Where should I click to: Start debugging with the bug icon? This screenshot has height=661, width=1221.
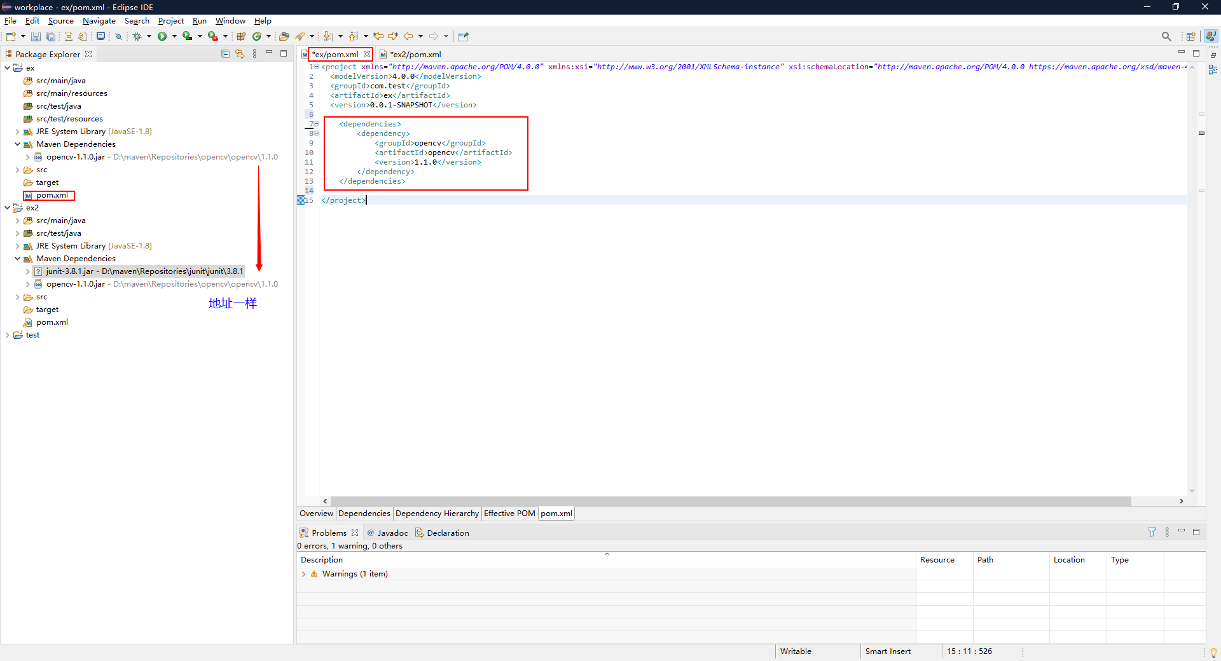(137, 36)
